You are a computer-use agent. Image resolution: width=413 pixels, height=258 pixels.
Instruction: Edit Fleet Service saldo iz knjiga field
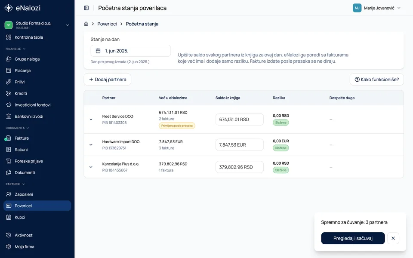[x=240, y=120]
